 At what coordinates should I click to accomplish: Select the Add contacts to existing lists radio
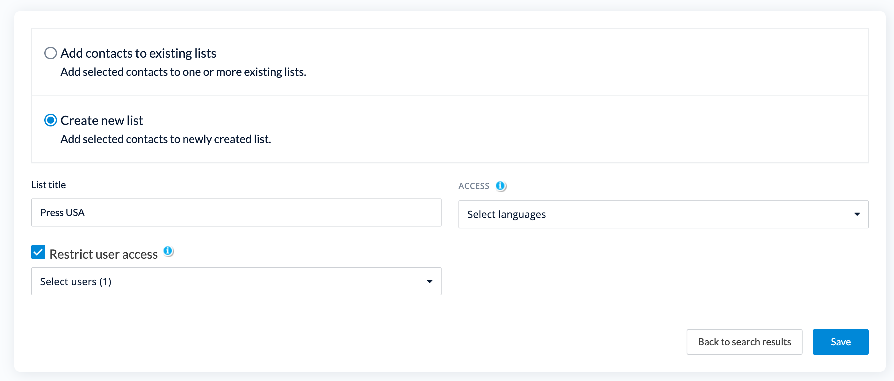tap(51, 53)
